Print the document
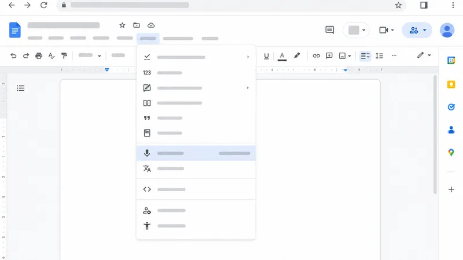Image resolution: width=463 pixels, height=260 pixels. click(x=39, y=55)
